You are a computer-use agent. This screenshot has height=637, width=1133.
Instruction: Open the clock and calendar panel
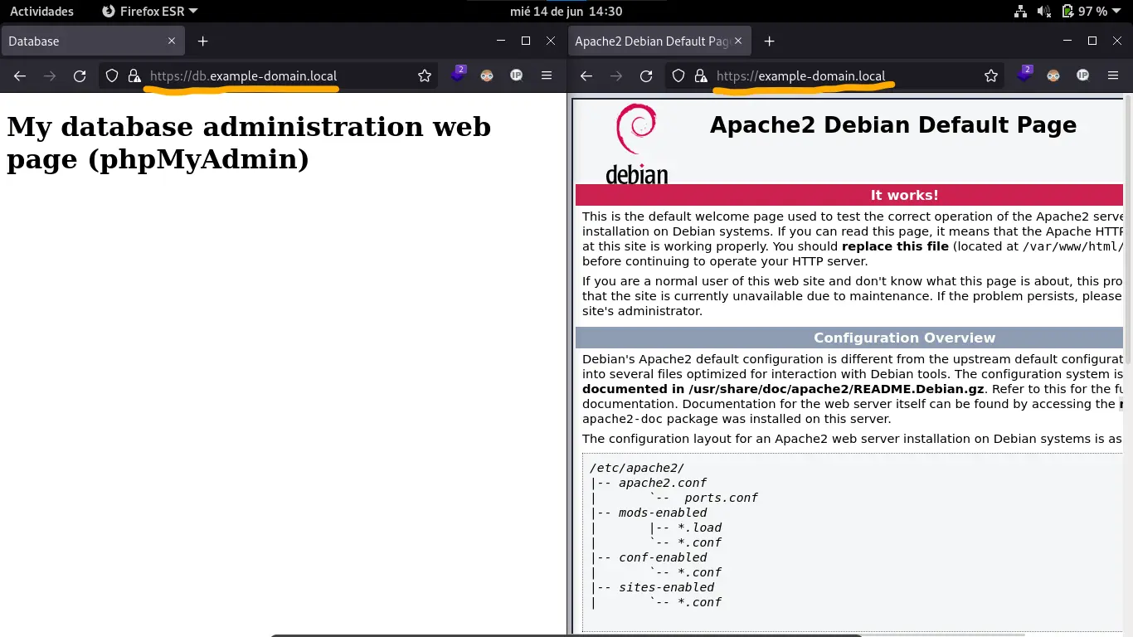[x=566, y=12]
